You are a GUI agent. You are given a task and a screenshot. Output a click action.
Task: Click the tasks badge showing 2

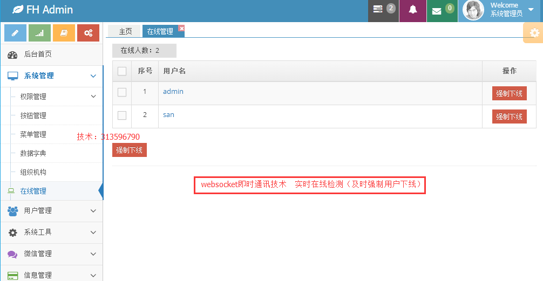(x=391, y=8)
